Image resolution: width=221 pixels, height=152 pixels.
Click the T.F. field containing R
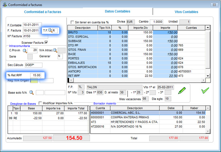pos(55,30)
